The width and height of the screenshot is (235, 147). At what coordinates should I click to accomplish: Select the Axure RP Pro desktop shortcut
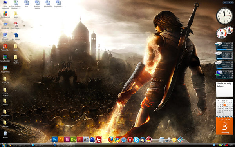[x=5, y=70]
